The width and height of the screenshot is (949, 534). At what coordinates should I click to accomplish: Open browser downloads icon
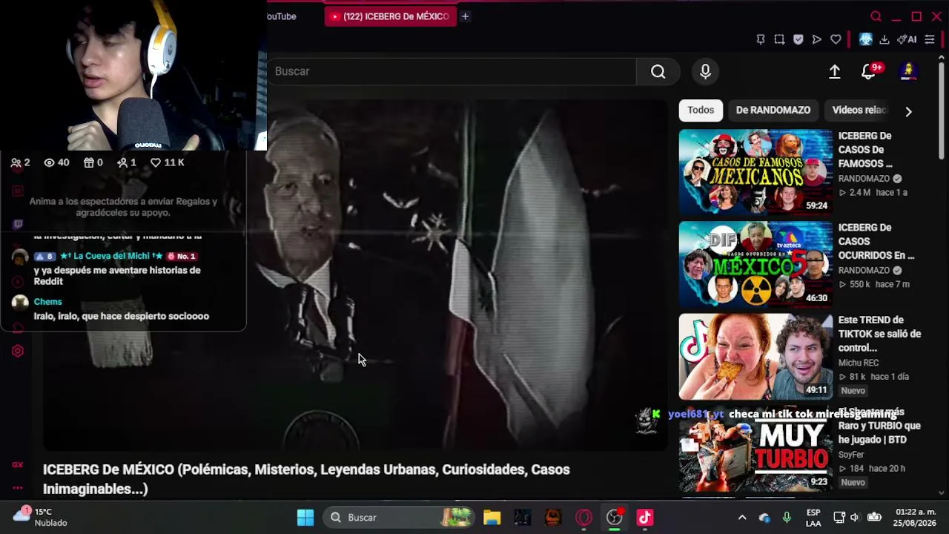click(x=884, y=39)
